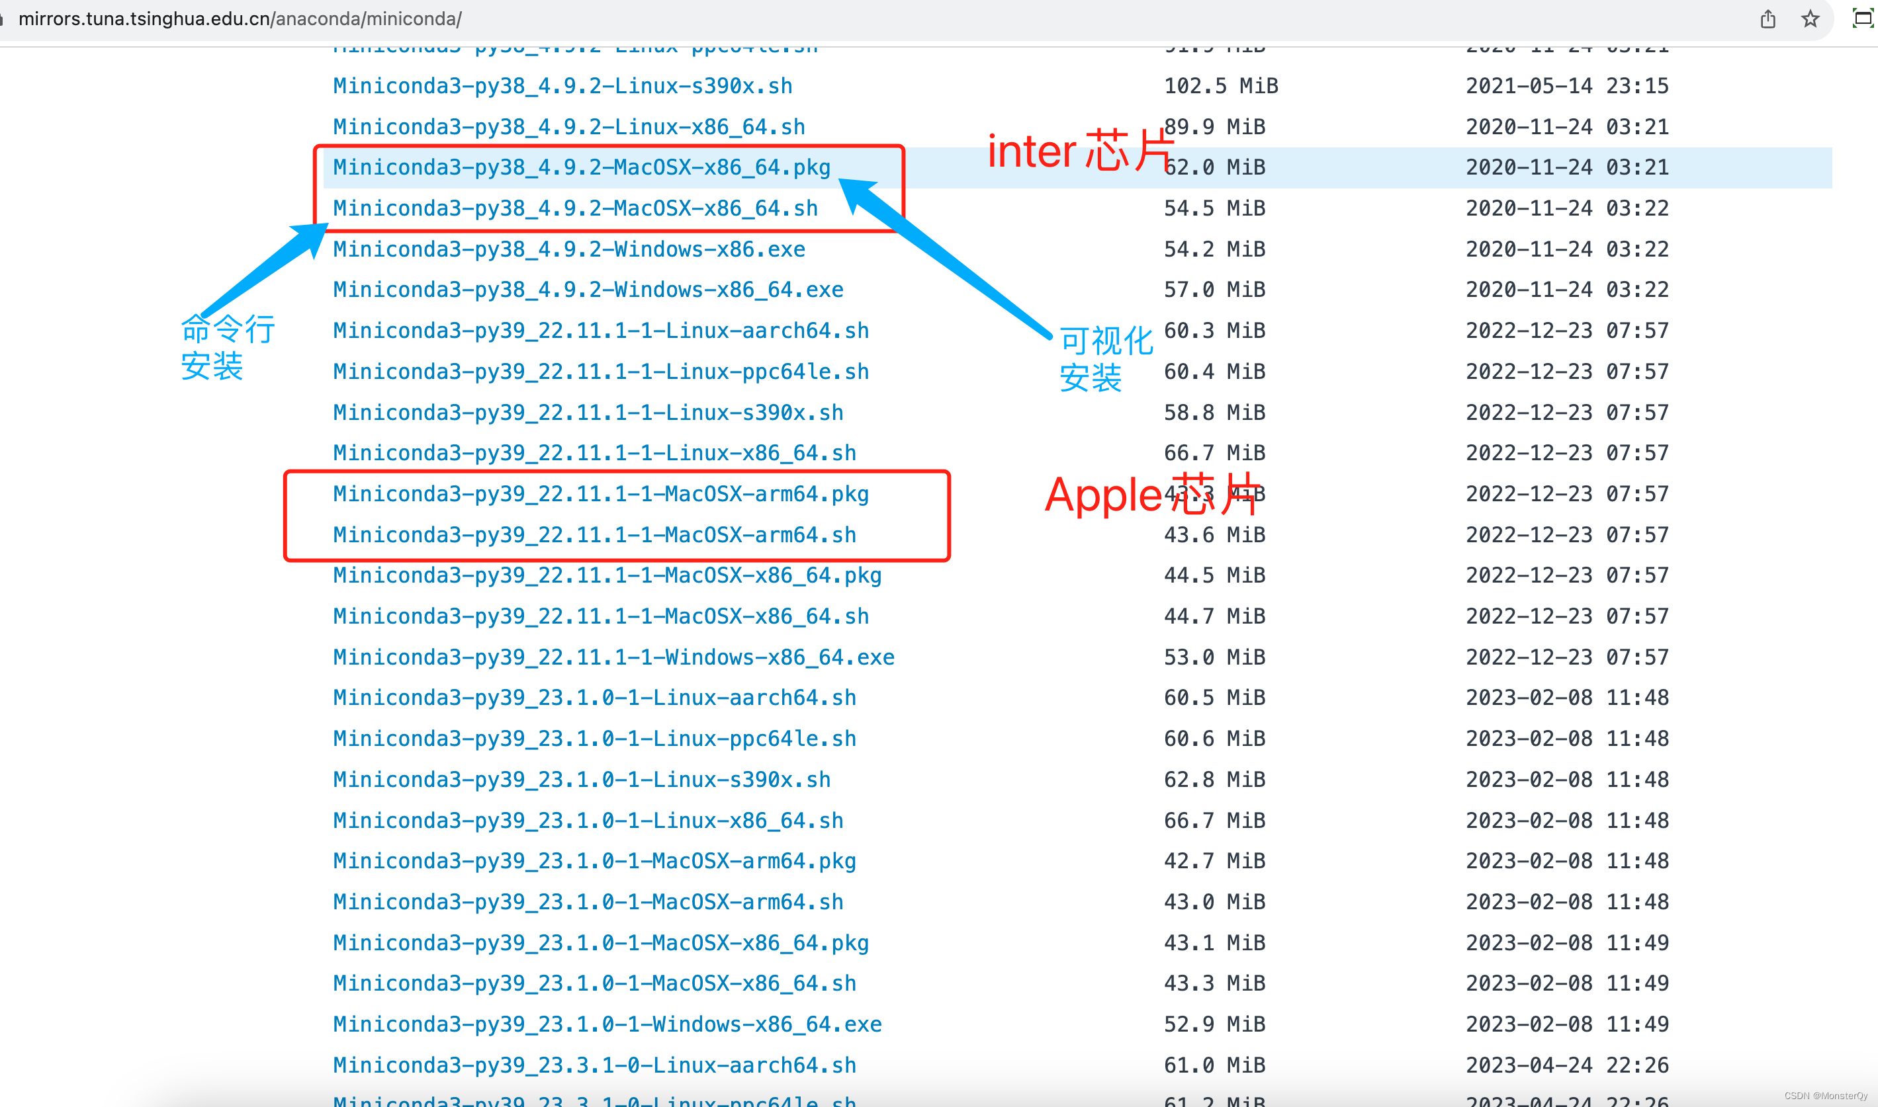Image resolution: width=1878 pixels, height=1107 pixels.
Task: Select the 42.7 MiB size value
Action: [1214, 861]
